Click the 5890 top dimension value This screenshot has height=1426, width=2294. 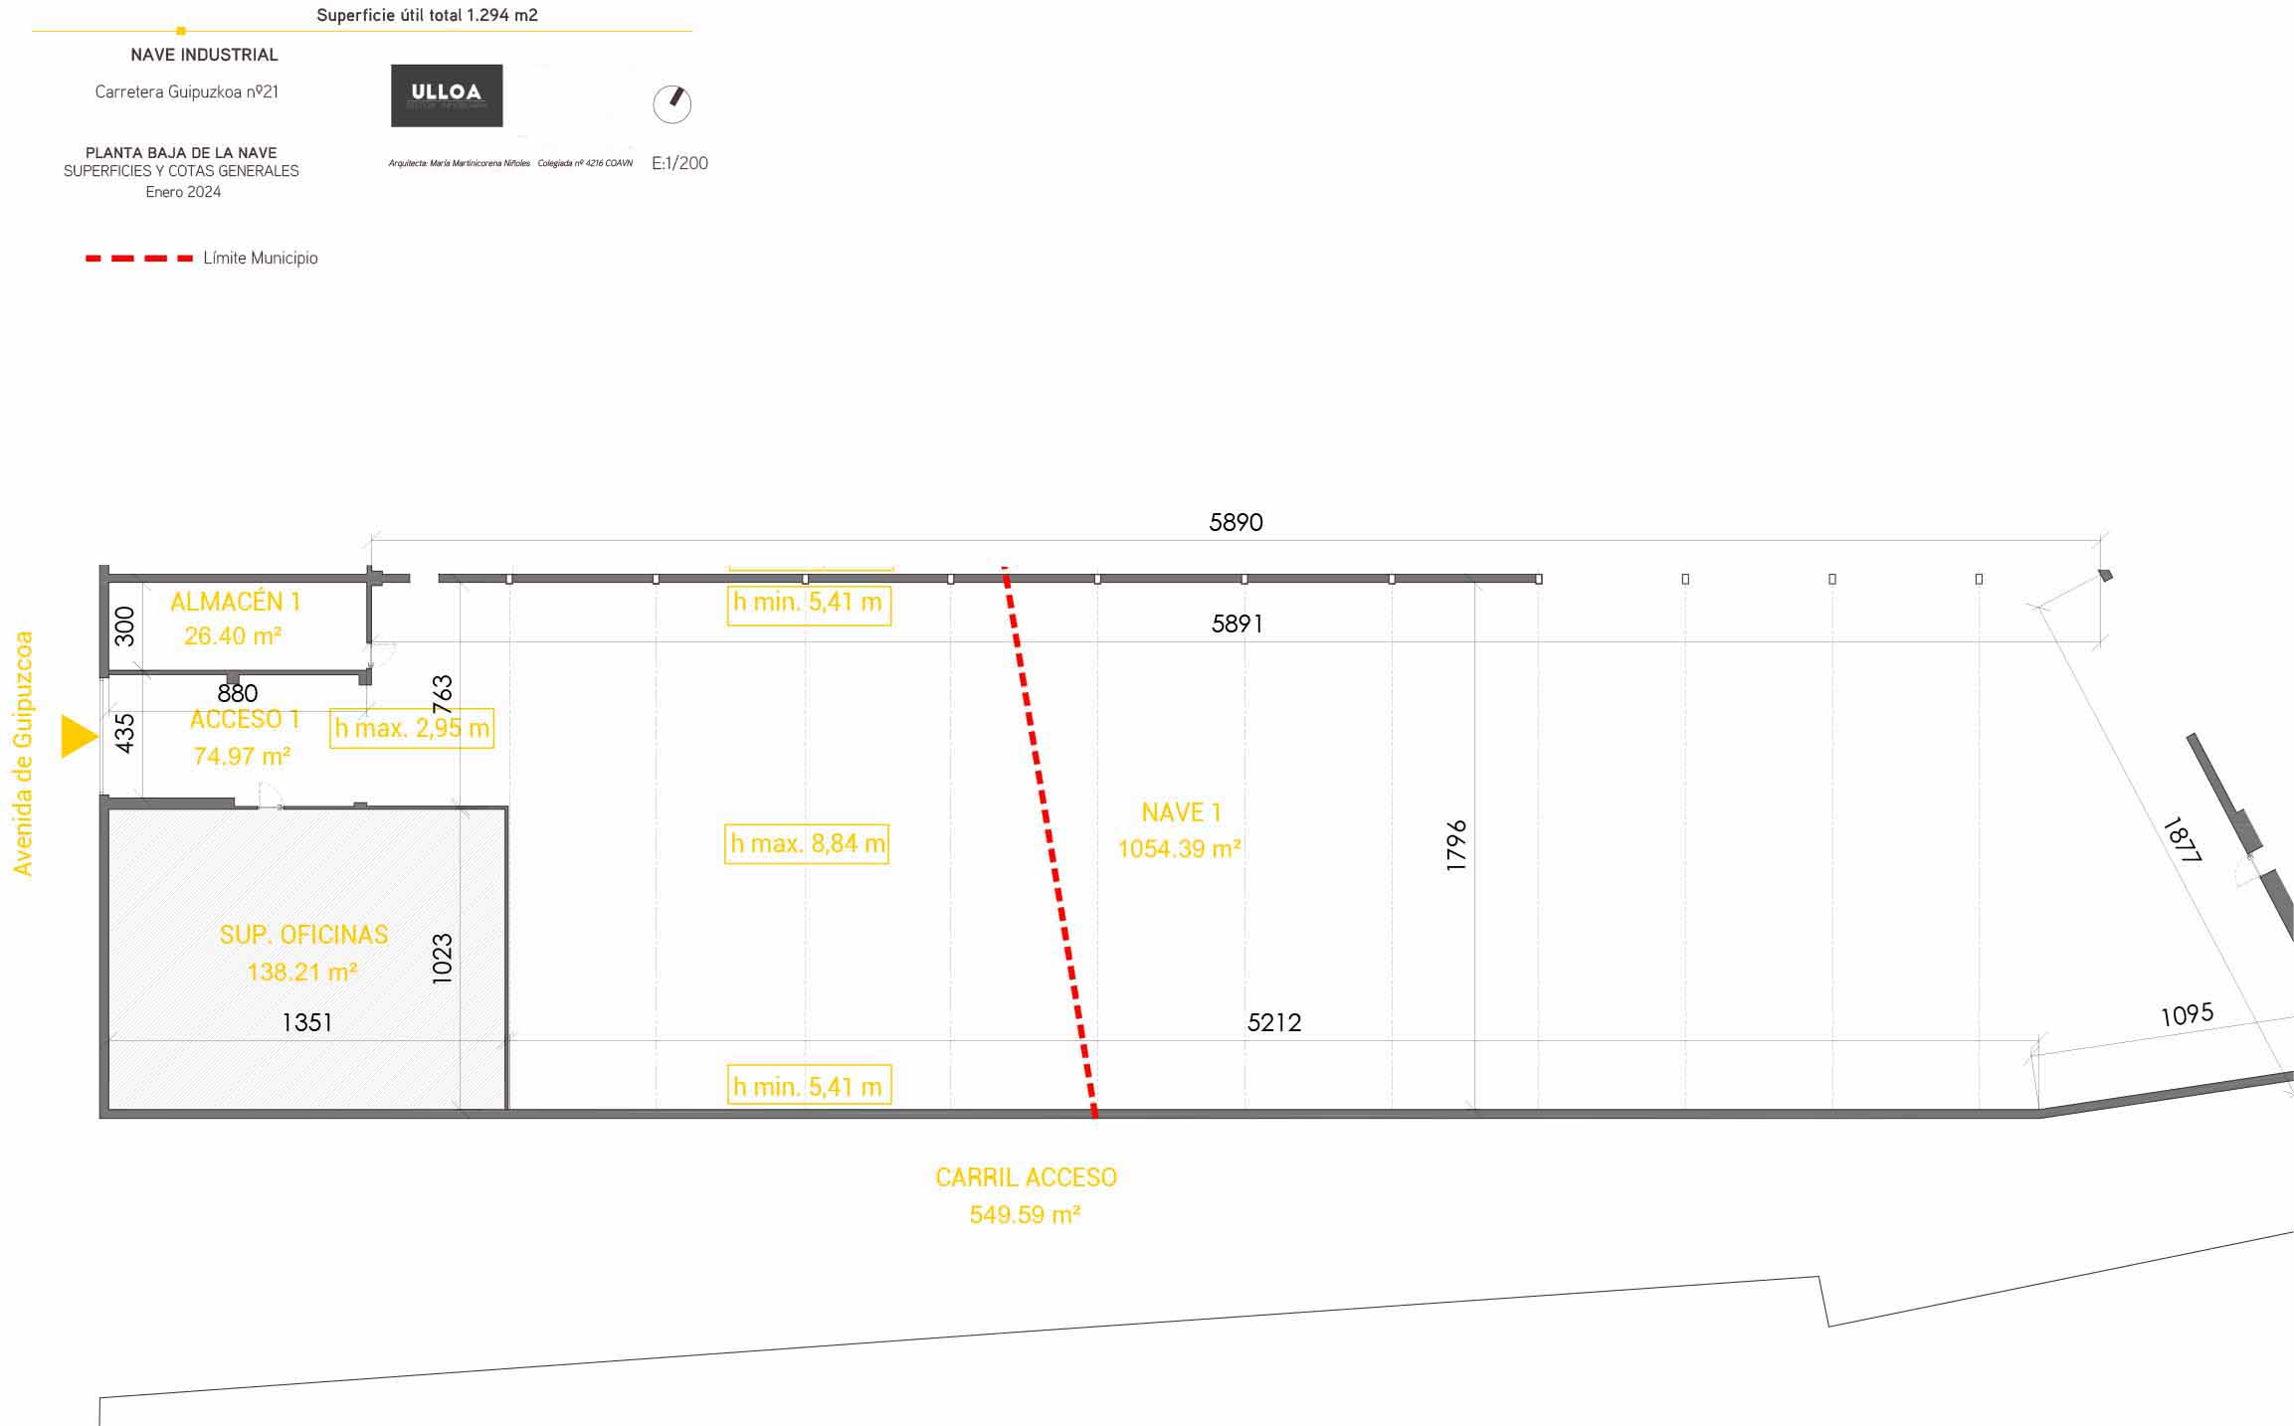pos(1236,523)
